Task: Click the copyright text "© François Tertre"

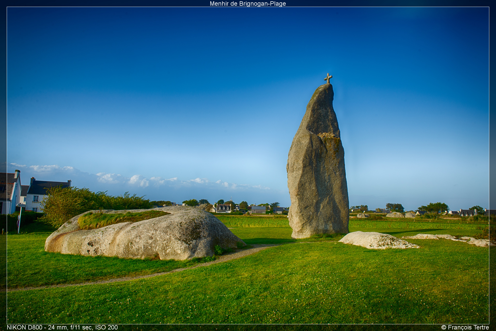Action: click(x=465, y=327)
